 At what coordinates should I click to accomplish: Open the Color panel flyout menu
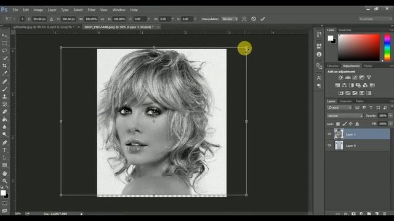click(x=391, y=30)
